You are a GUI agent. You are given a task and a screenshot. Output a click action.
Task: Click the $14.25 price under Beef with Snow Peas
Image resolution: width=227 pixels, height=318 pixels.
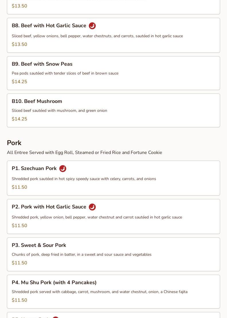point(19,82)
